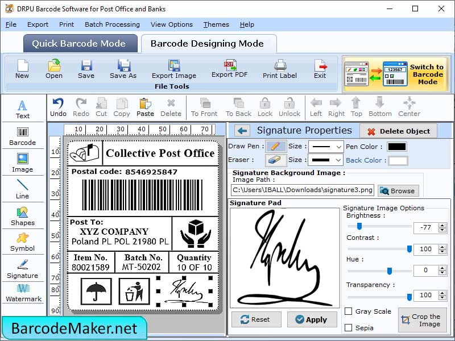
Task: Create a new label with the New icon
Action: click(x=22, y=69)
